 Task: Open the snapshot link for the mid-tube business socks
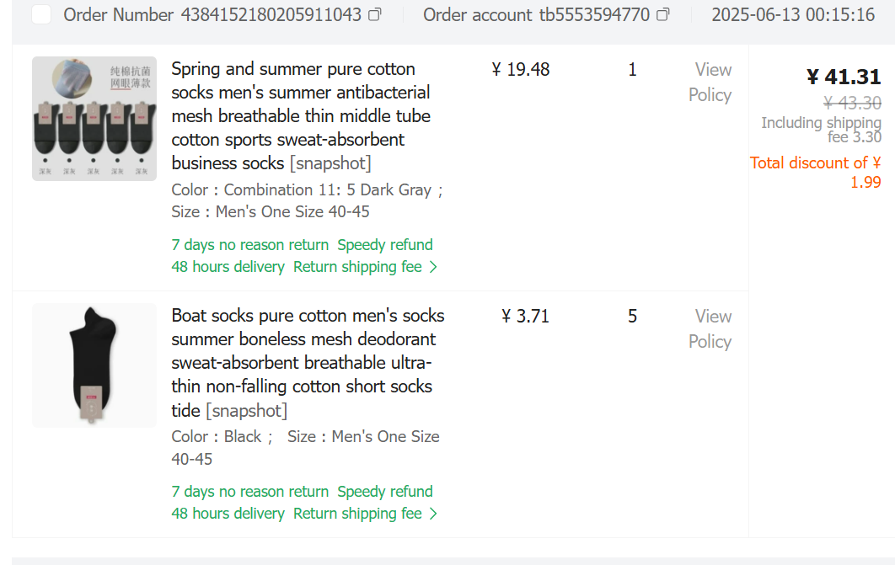pyautogui.click(x=330, y=163)
